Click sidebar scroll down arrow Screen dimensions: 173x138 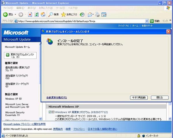(40, 119)
